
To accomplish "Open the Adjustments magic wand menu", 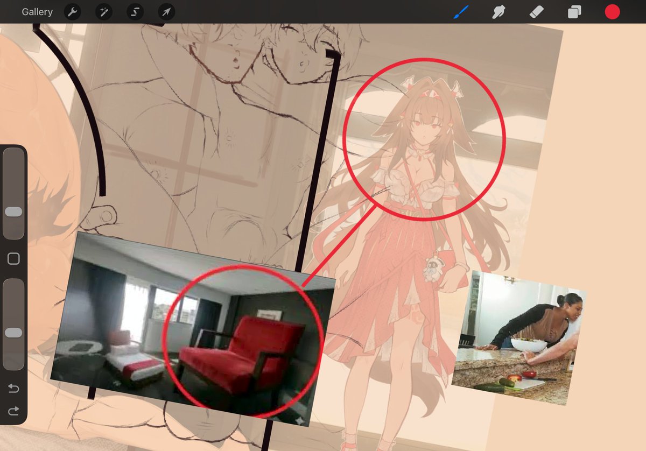I will pos(103,12).
